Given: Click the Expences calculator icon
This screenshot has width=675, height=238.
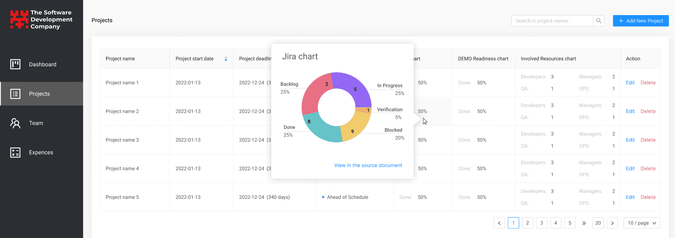Looking at the screenshot, I should click(15, 152).
